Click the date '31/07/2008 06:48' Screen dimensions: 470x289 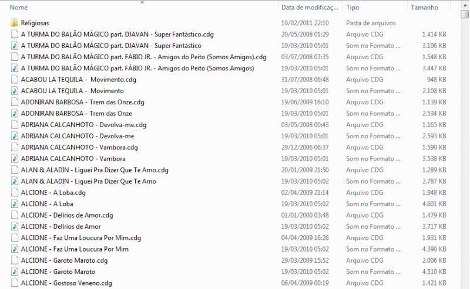(x=305, y=80)
